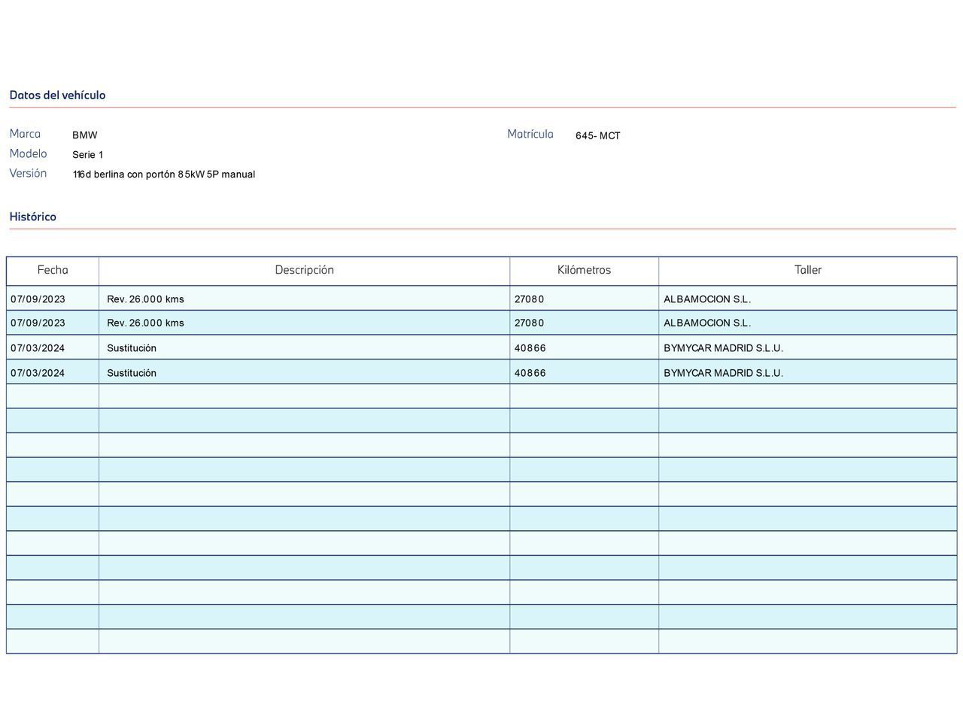This screenshot has width=963, height=722.
Task: Select the "Marca" field label
Action: [25, 134]
